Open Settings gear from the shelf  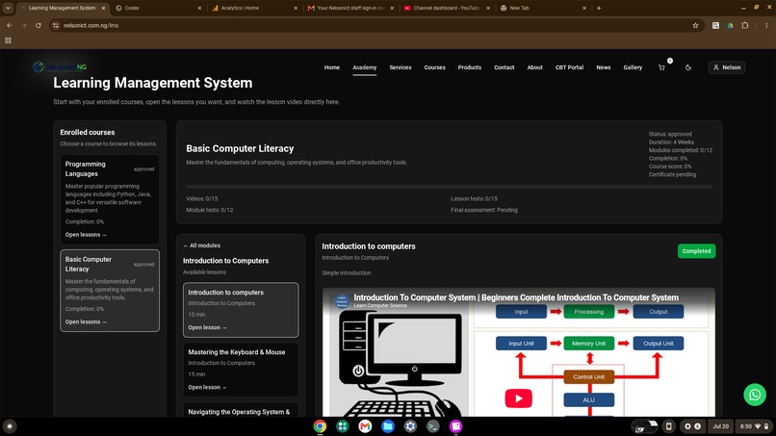[x=410, y=426]
